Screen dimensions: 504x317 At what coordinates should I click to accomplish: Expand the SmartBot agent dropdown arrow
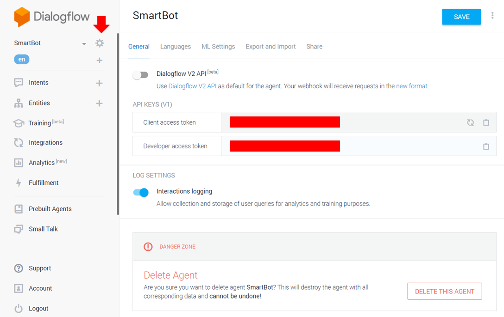[x=84, y=44]
